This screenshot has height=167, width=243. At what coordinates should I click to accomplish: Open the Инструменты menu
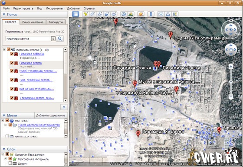(x=55, y=8)
